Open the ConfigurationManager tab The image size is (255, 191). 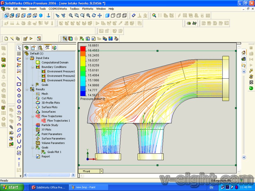pyautogui.click(x=40, y=48)
